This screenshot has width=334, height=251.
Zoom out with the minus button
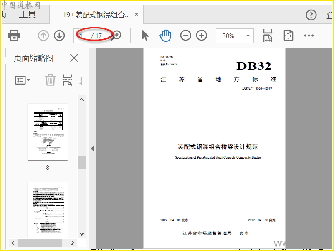pos(185,36)
